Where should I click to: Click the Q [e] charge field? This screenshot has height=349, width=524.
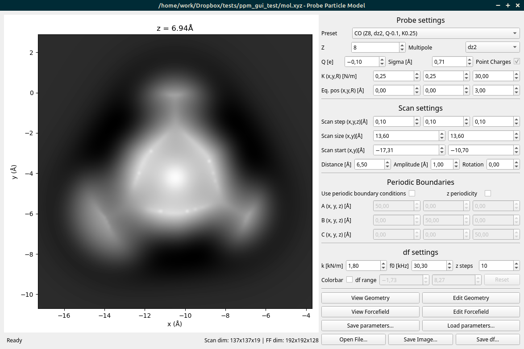pos(362,62)
